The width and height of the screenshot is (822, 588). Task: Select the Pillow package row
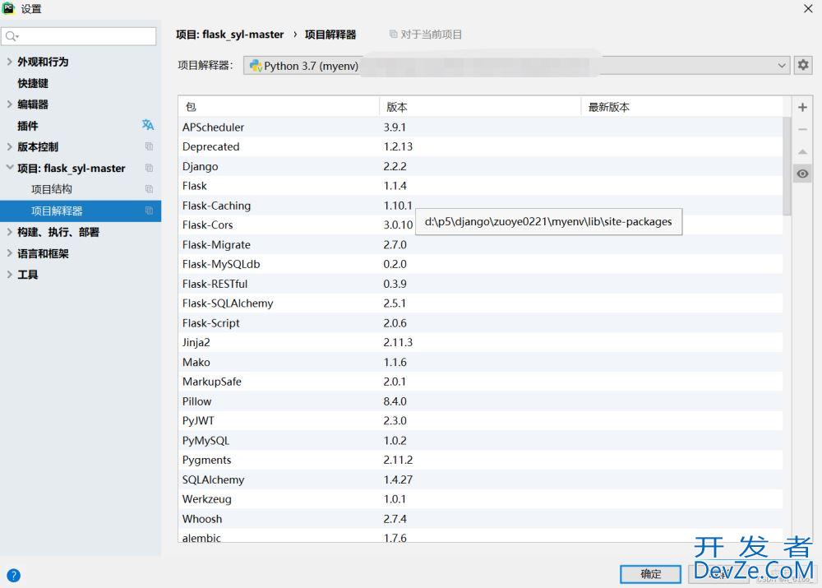pyautogui.click(x=481, y=401)
